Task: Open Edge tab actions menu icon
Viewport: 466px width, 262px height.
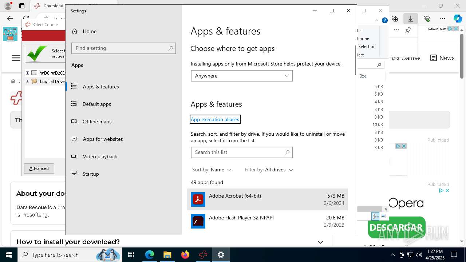Action: click(22, 6)
